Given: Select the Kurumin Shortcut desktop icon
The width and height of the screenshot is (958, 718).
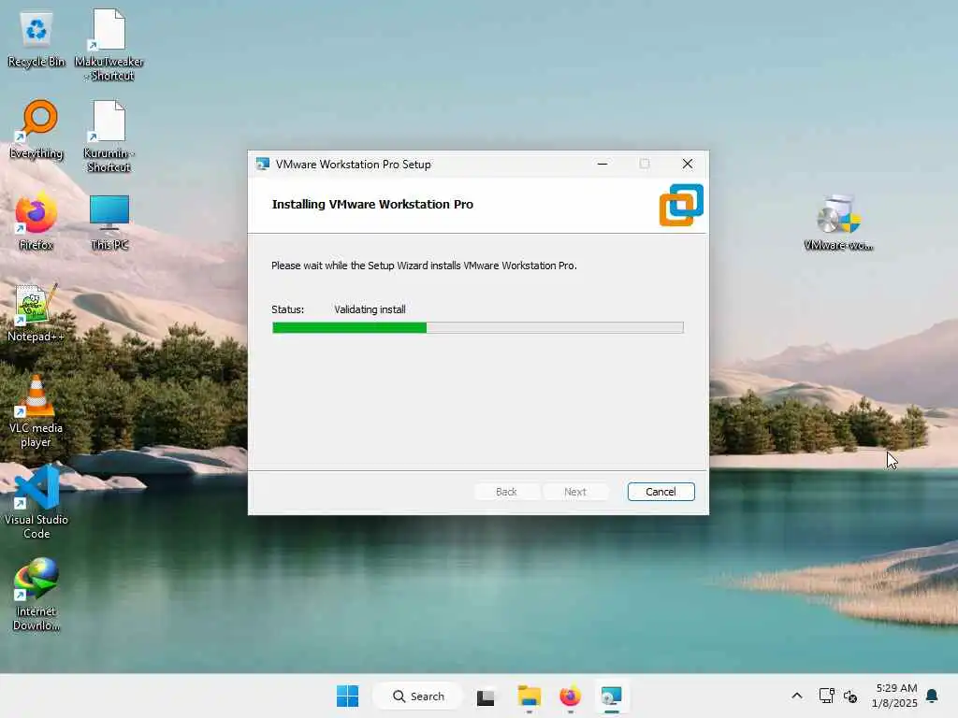Looking at the screenshot, I should pyautogui.click(x=109, y=136).
